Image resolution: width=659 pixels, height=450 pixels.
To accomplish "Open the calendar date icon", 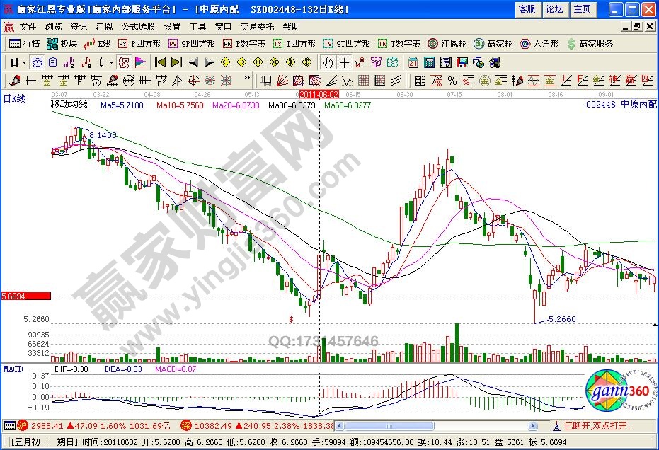I will tap(413, 62).
